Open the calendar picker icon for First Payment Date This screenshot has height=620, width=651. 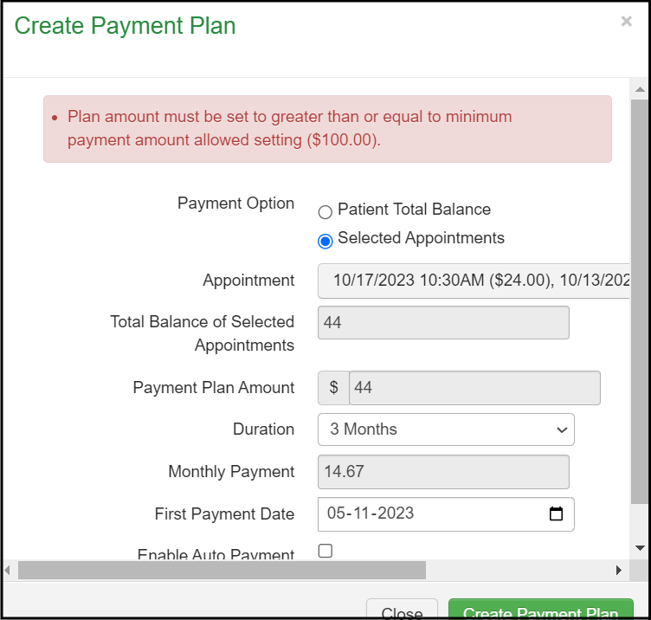556,513
